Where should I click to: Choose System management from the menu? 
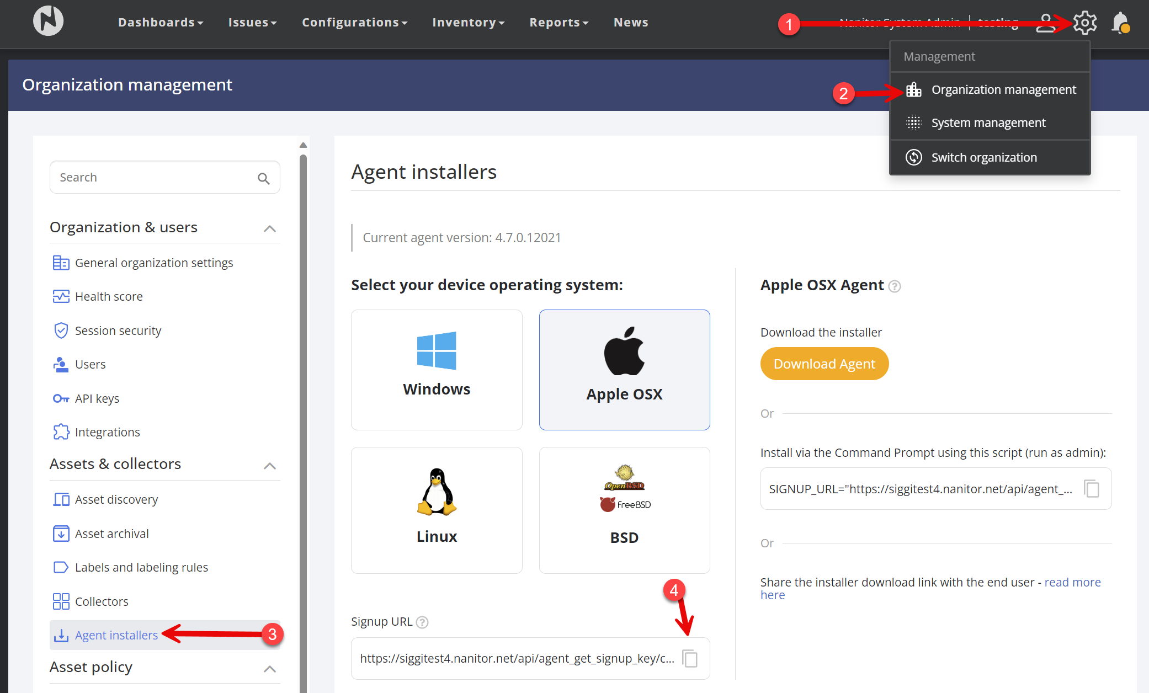pyautogui.click(x=988, y=122)
